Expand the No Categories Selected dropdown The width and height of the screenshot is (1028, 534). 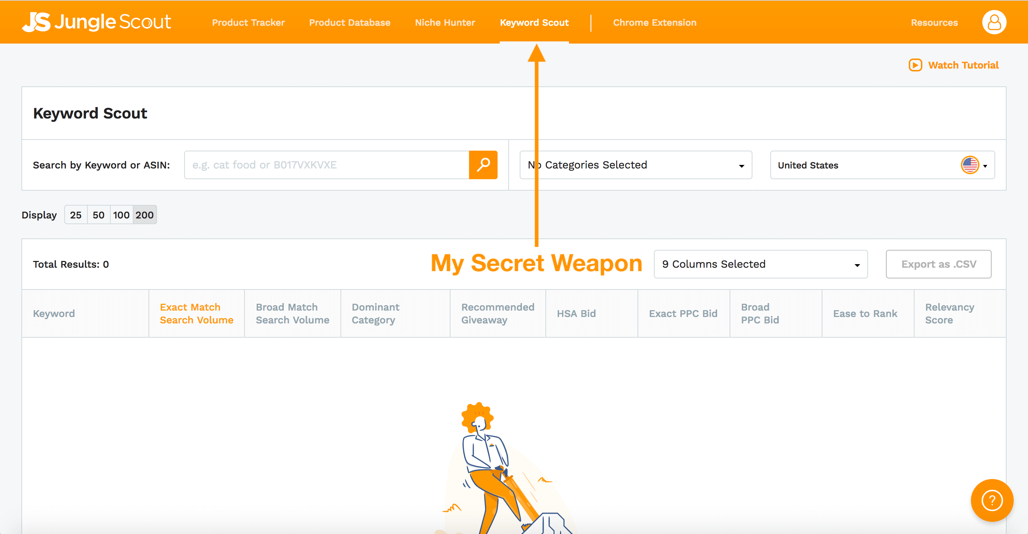pyautogui.click(x=636, y=165)
